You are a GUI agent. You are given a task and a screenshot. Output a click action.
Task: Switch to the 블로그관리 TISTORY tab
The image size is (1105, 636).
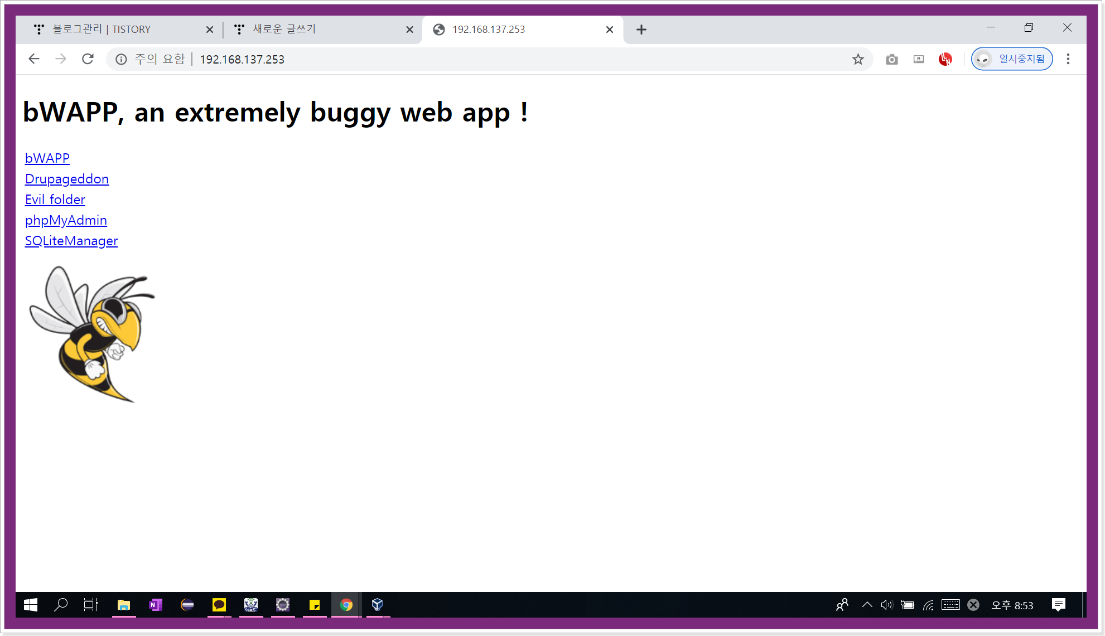point(112,30)
